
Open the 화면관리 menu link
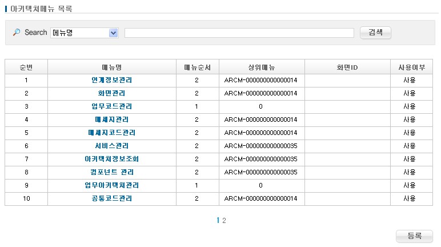(111, 93)
